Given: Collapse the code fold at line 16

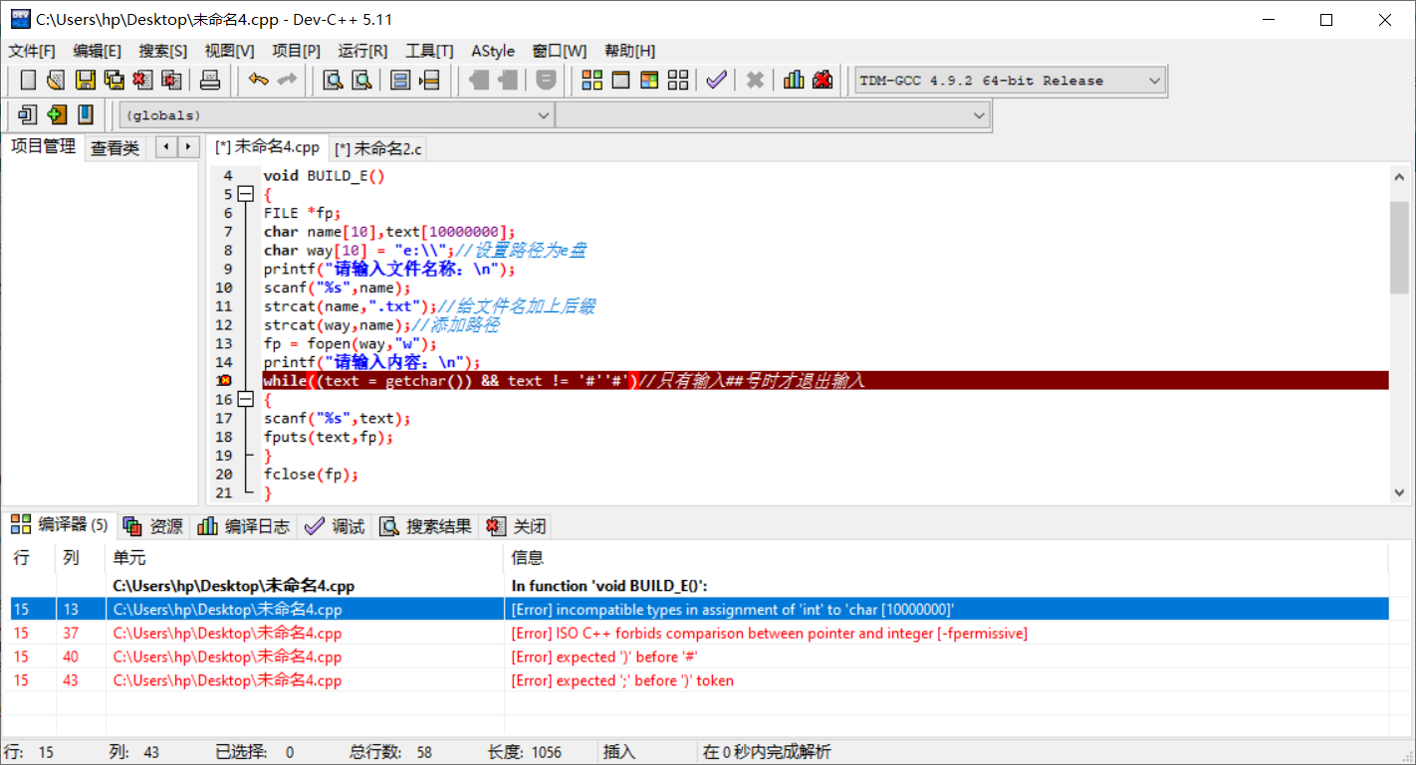Looking at the screenshot, I should point(246,399).
